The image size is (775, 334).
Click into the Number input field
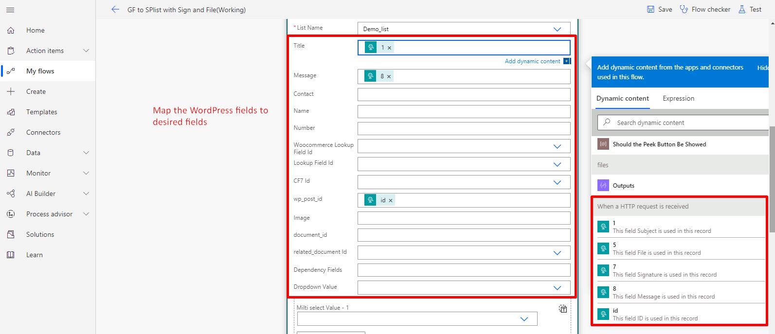tap(464, 128)
